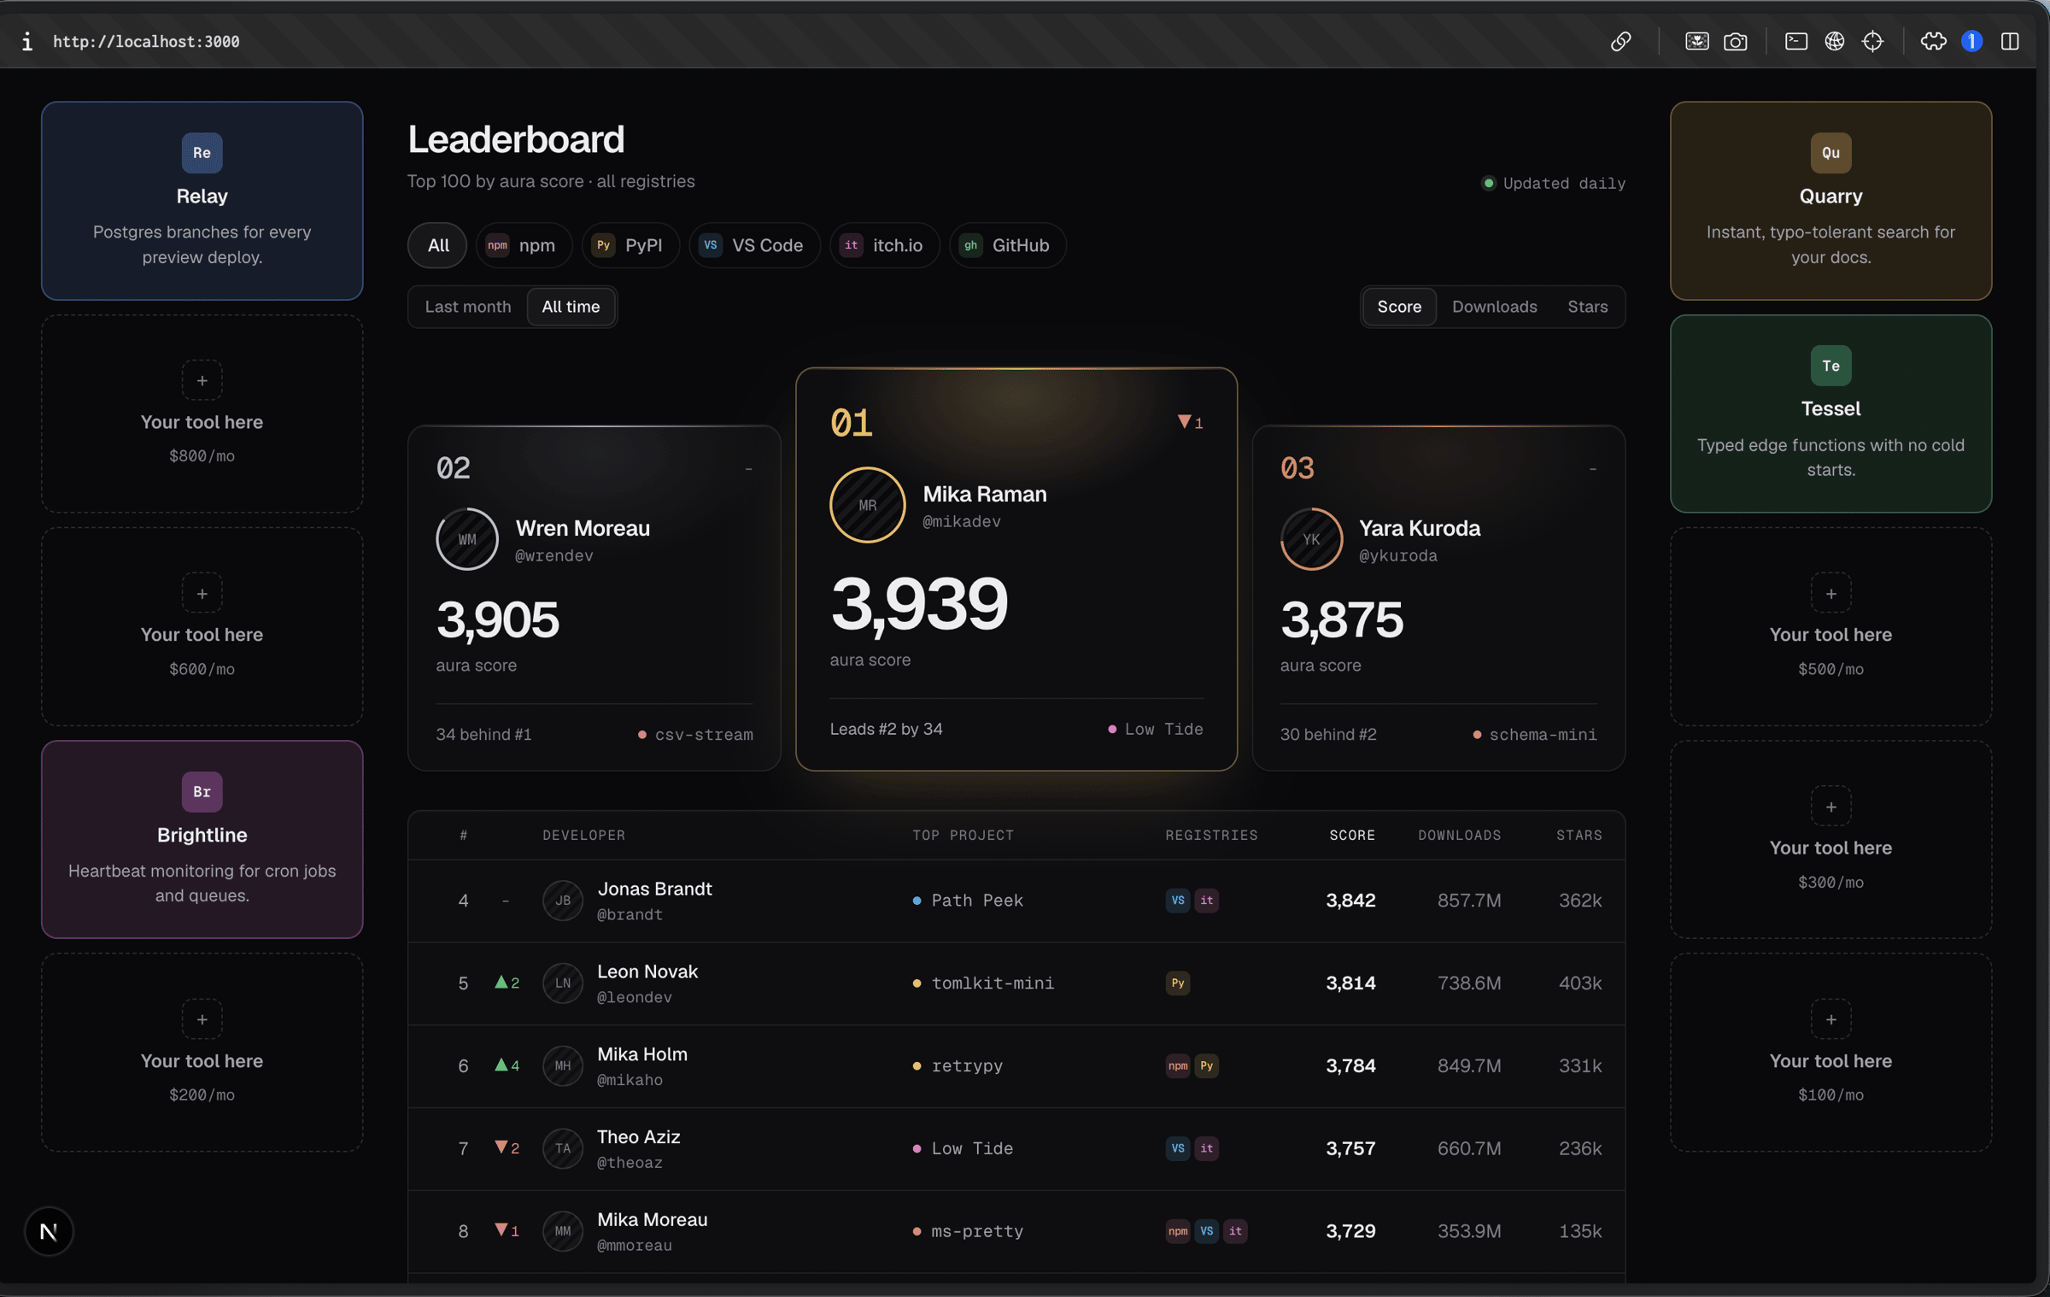Click the globe icon in the browser toolbar

pyautogui.click(x=1835, y=41)
